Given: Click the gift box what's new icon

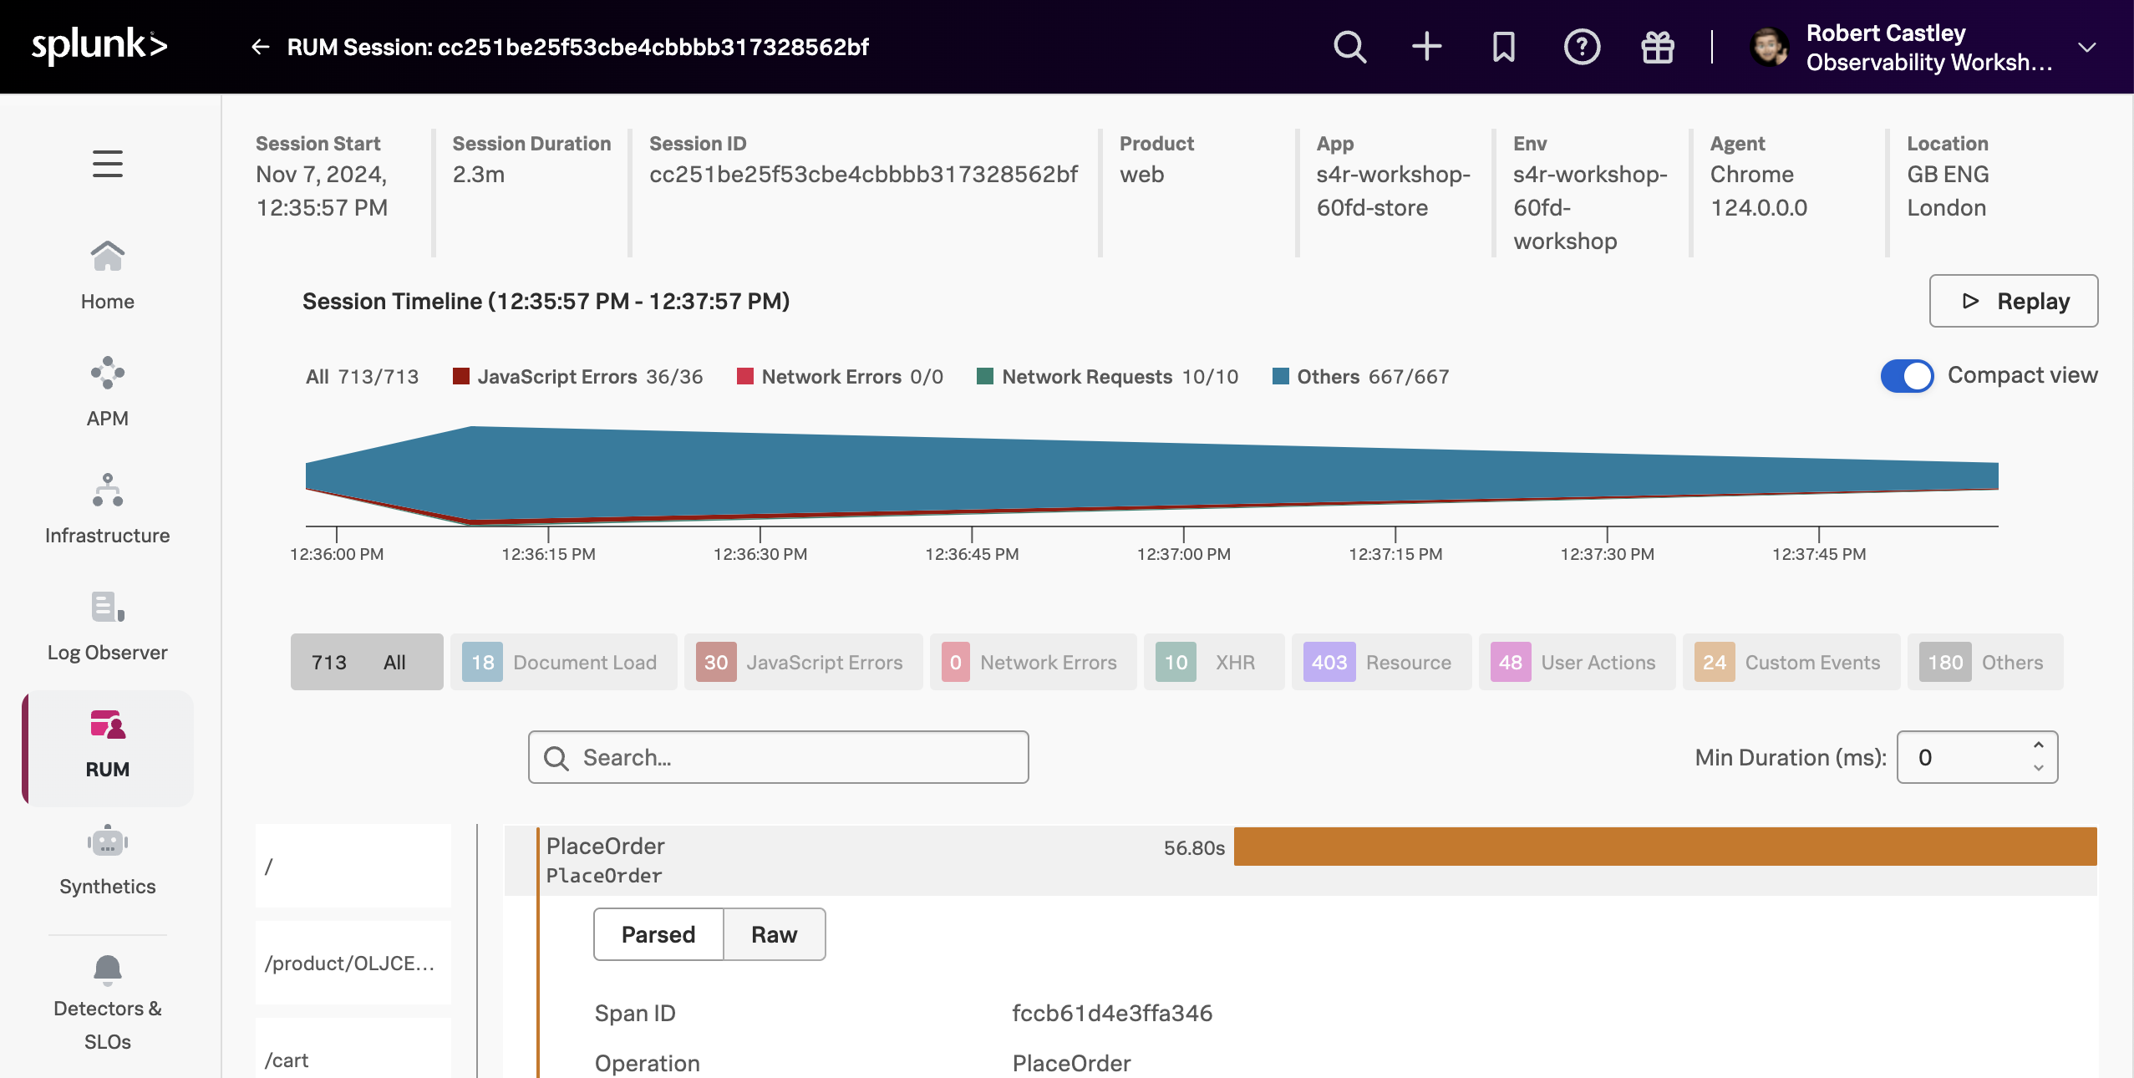Looking at the screenshot, I should (x=1658, y=47).
